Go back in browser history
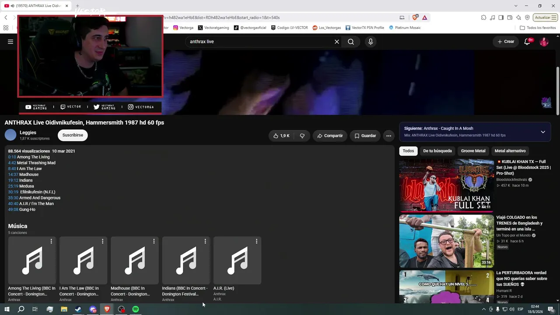The height and width of the screenshot is (315, 560). point(6,17)
